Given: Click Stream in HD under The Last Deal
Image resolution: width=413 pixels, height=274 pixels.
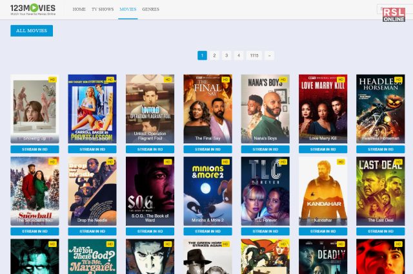Looking at the screenshot, I should (x=380, y=232).
